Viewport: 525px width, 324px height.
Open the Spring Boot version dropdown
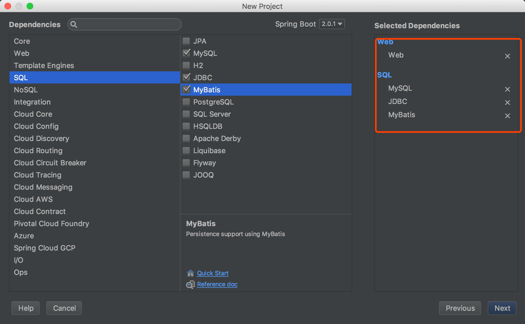tap(332, 24)
